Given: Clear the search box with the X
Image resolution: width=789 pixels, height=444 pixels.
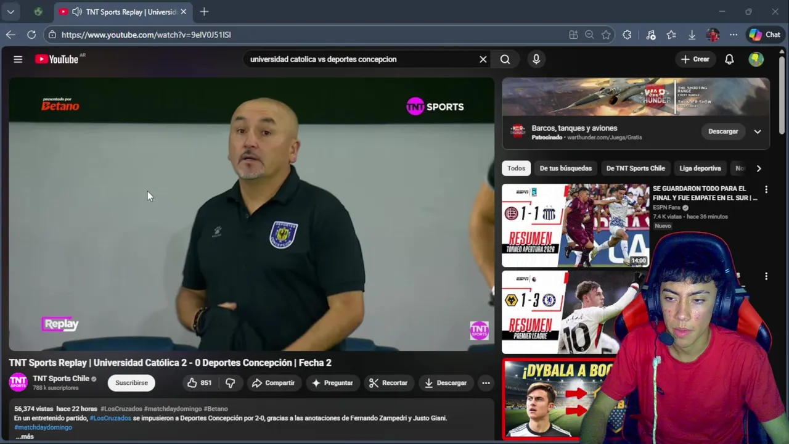Looking at the screenshot, I should coord(483,59).
